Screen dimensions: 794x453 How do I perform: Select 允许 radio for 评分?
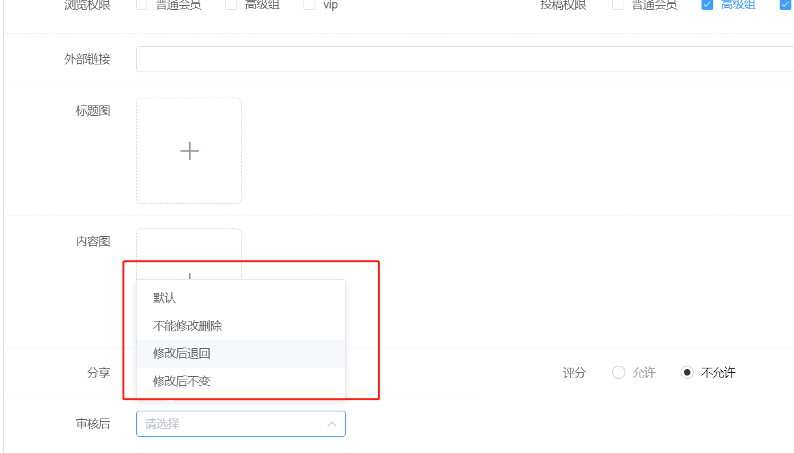(619, 373)
